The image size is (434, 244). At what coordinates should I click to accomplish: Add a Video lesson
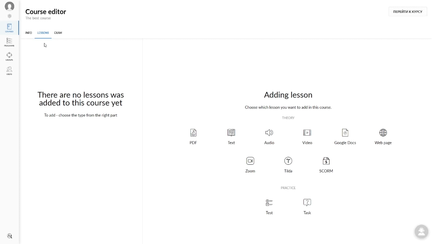307,133
